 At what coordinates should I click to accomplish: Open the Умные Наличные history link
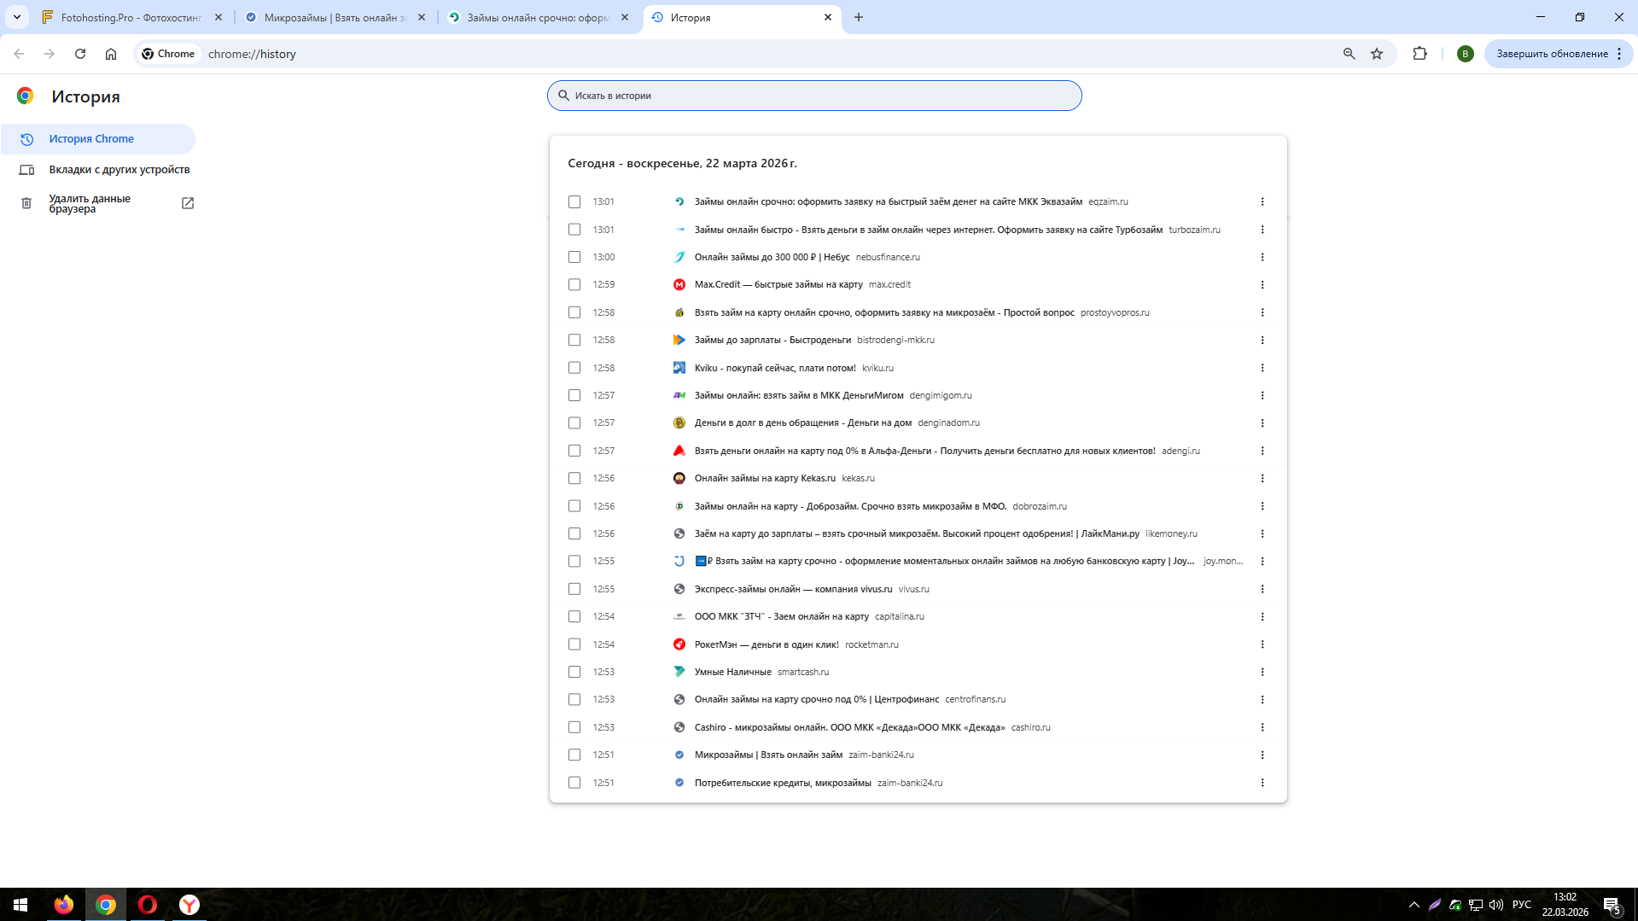click(733, 672)
